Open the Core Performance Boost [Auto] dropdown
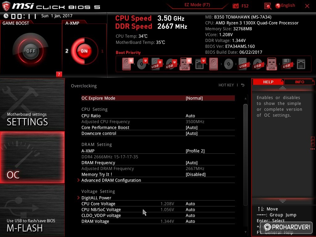The image size is (316, 237). (158, 127)
